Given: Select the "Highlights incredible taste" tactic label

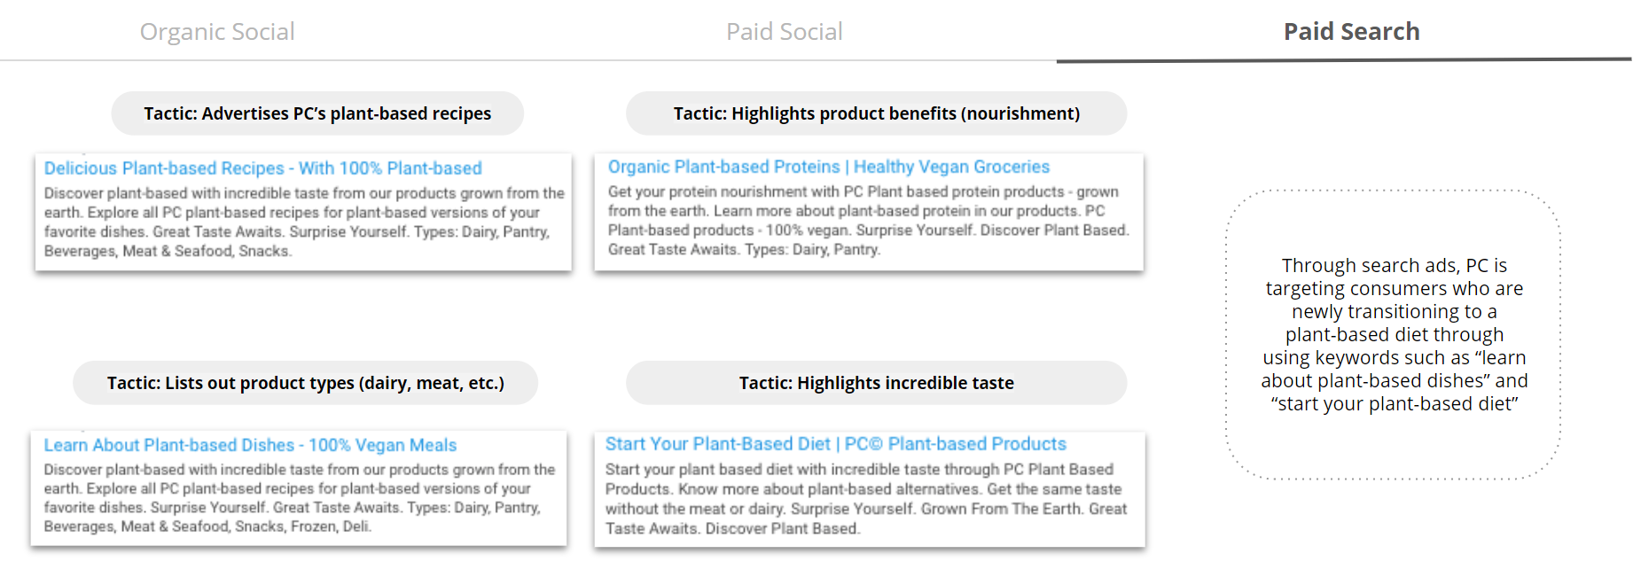Looking at the screenshot, I should (876, 383).
